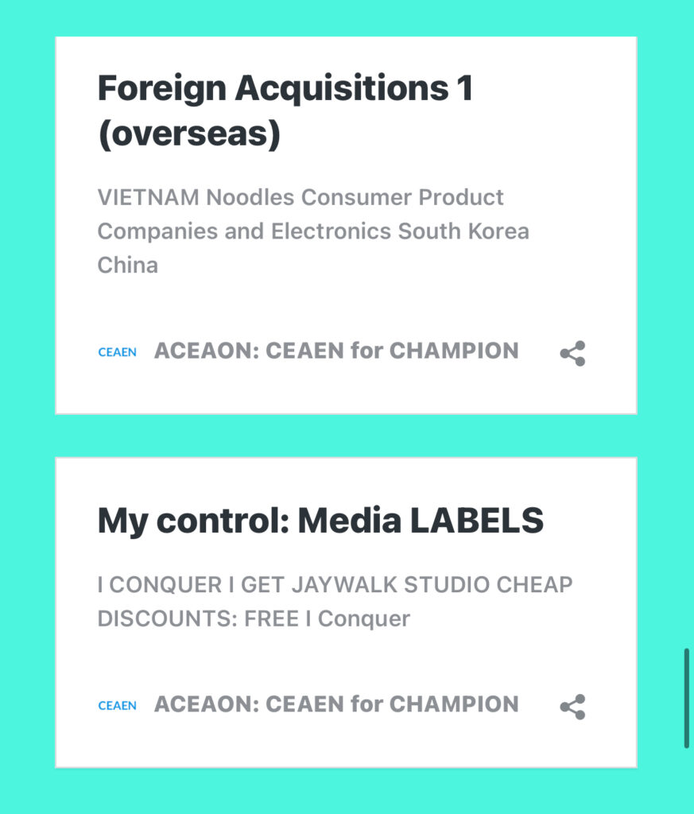Viewport: 694px width, 814px height.
Task: Click the vertical scrollbar thumb
Action: [686, 698]
